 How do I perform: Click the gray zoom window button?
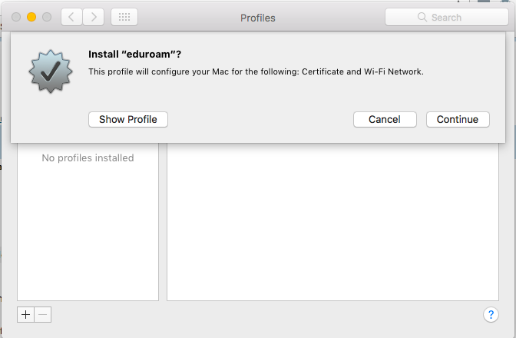(47, 17)
